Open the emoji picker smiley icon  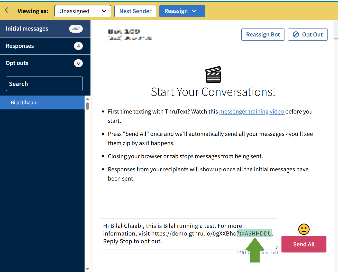pyautogui.click(x=304, y=229)
